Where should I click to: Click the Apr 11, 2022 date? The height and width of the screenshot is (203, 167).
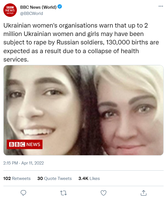[x=33, y=163]
